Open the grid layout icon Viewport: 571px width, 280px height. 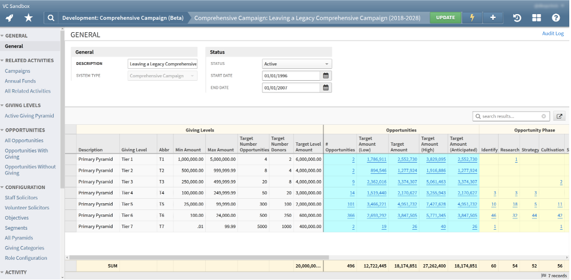536,17
